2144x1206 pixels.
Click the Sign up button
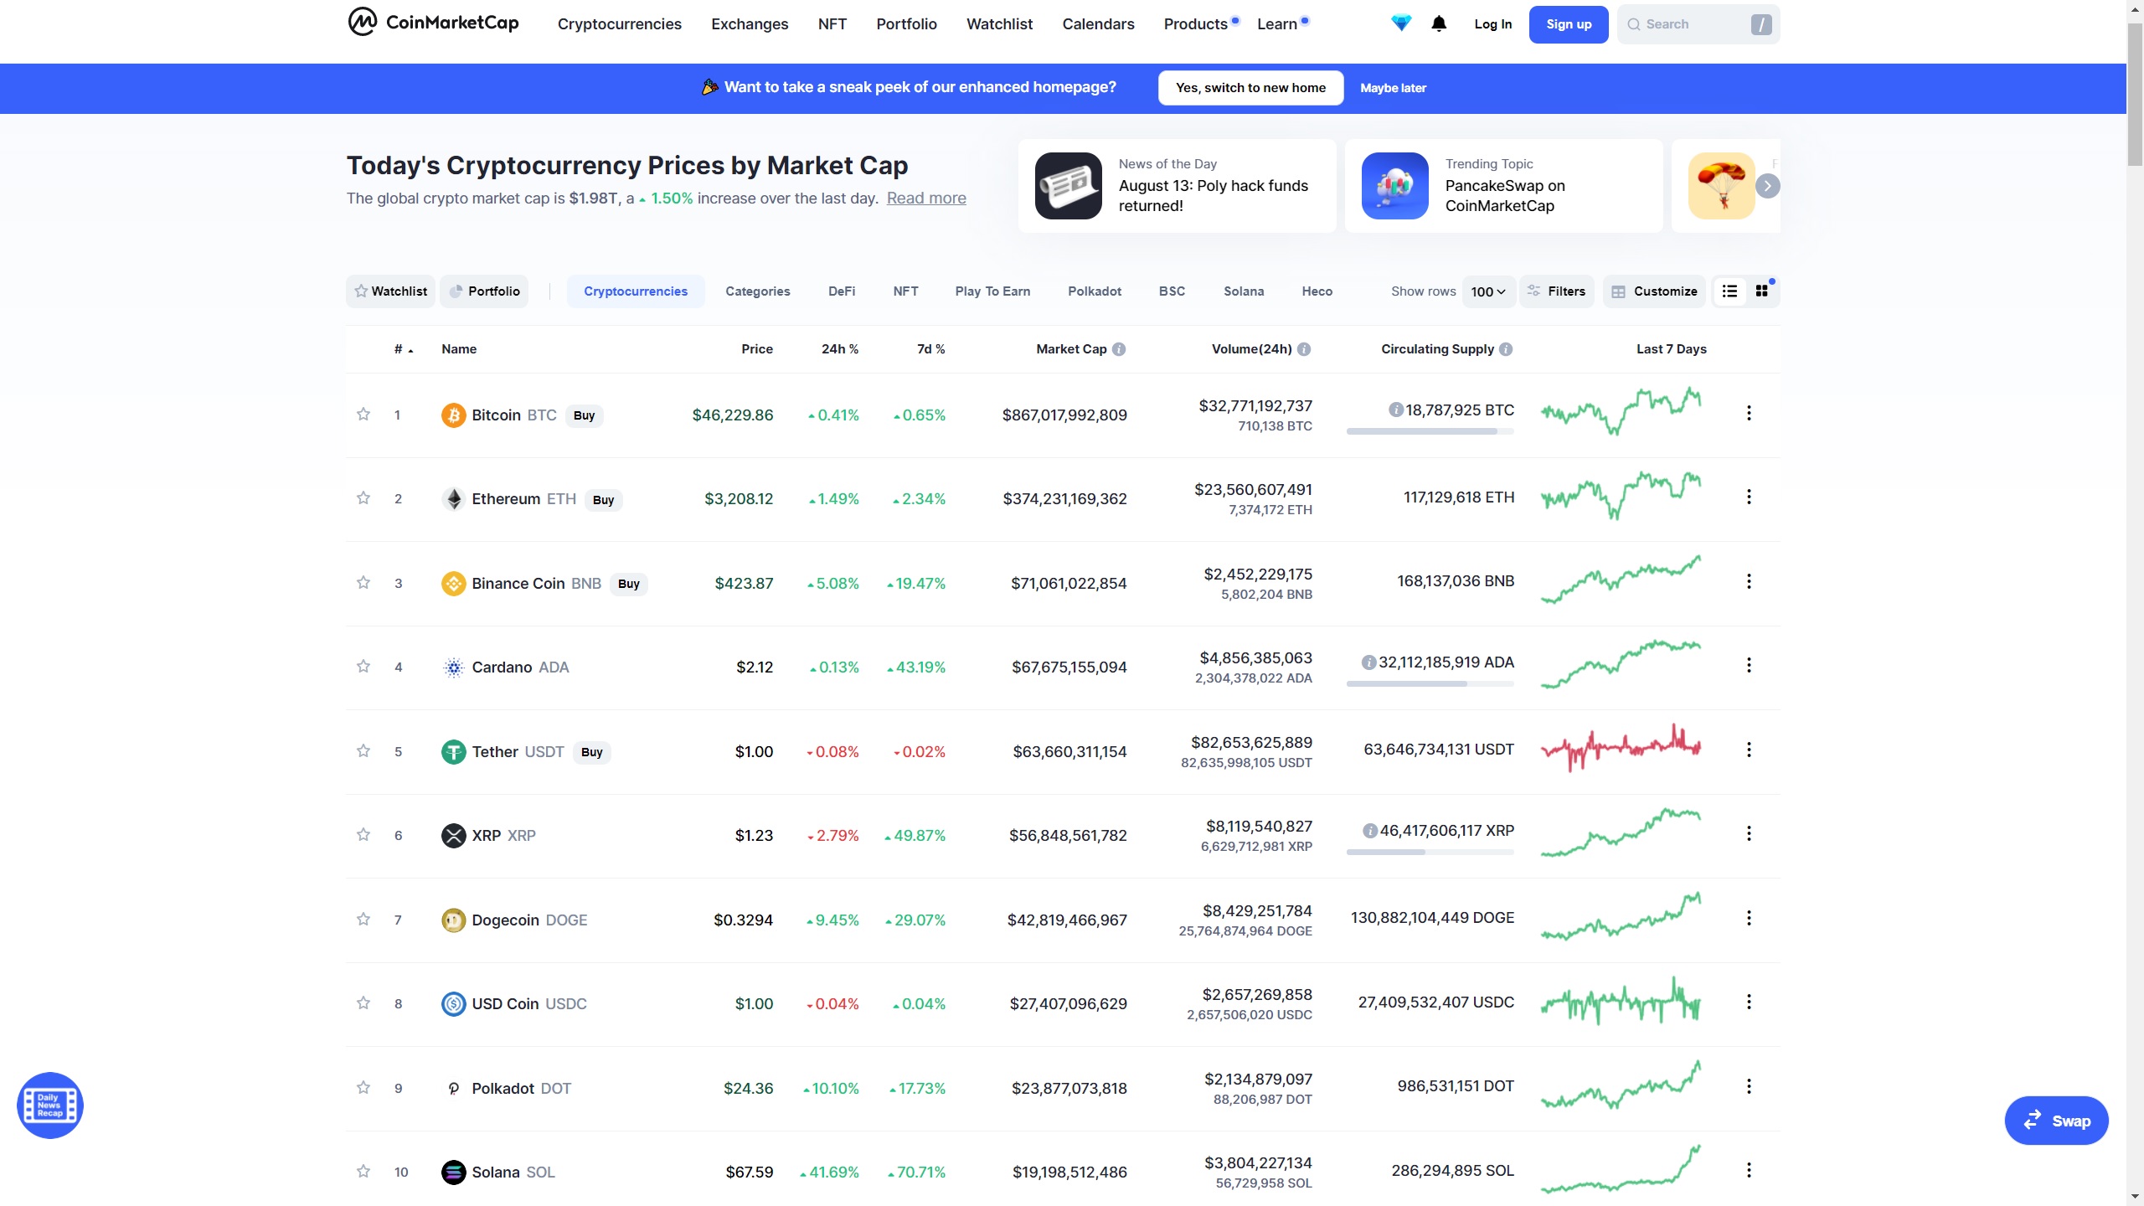[1569, 24]
